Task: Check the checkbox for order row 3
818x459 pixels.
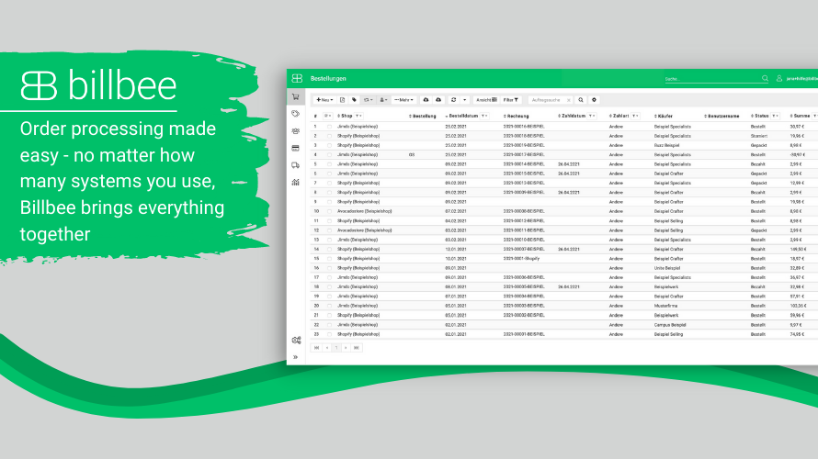Action: (x=329, y=145)
